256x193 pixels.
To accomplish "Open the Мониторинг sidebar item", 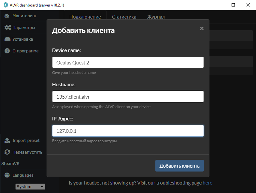I will pyautogui.click(x=25, y=16).
